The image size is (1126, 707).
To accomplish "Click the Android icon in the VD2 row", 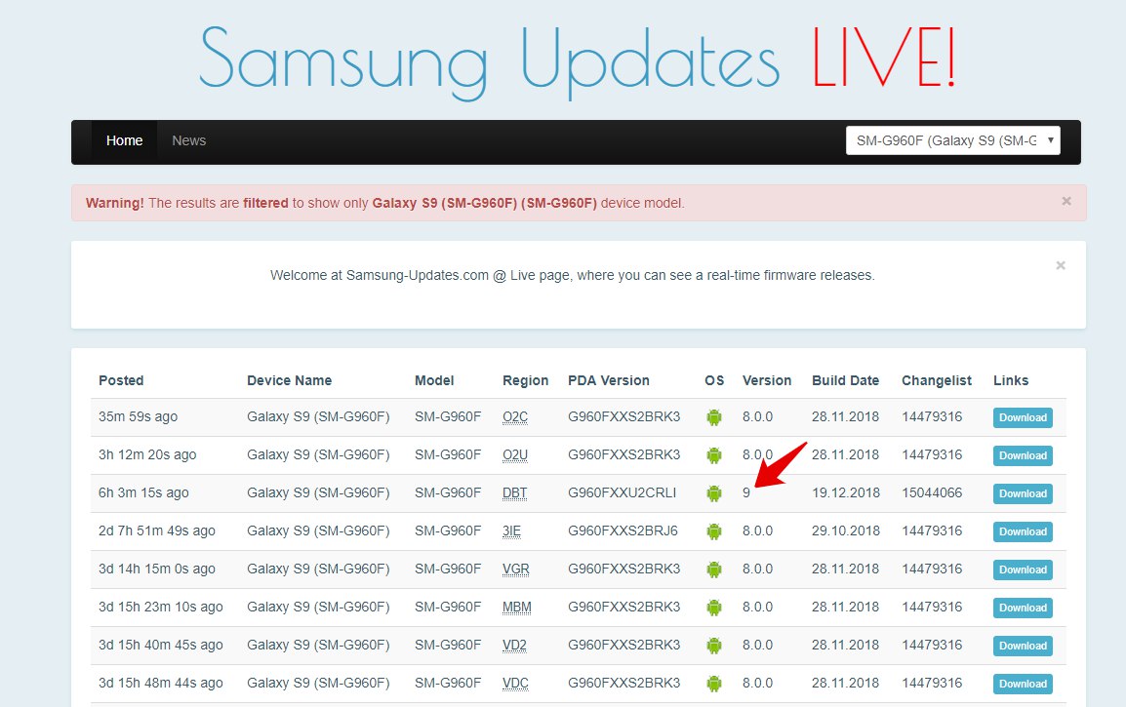I will click(714, 646).
